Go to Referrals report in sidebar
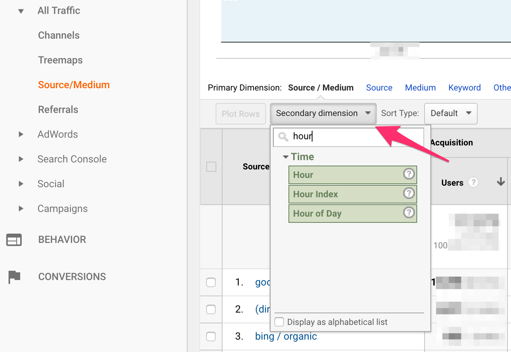The height and width of the screenshot is (352, 511). 58,109
